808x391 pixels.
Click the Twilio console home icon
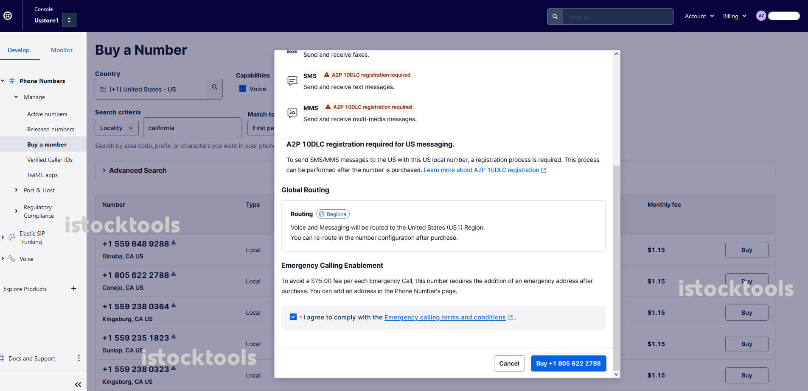(8, 16)
